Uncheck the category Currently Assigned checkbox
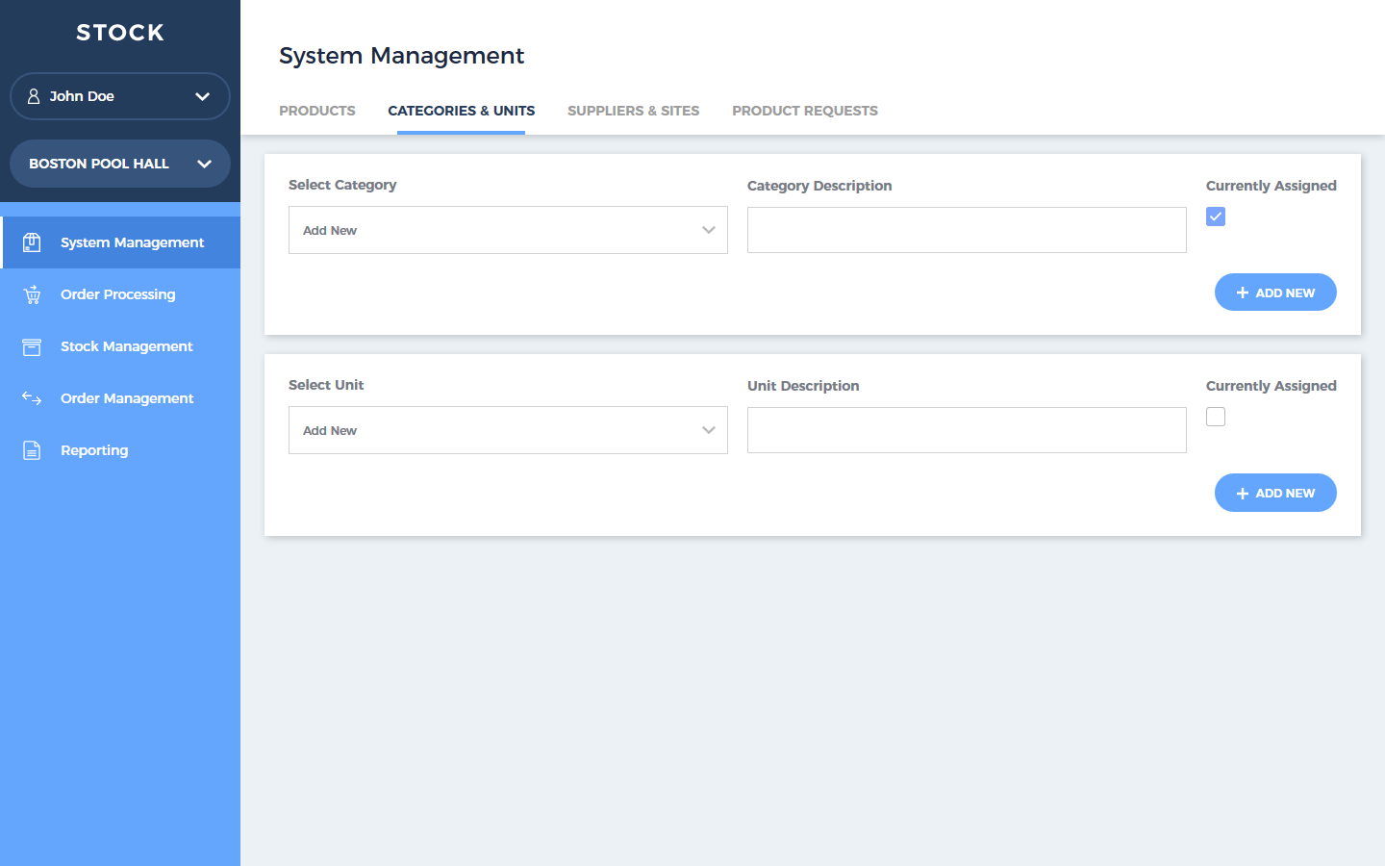This screenshot has height=866, width=1385. (x=1216, y=216)
